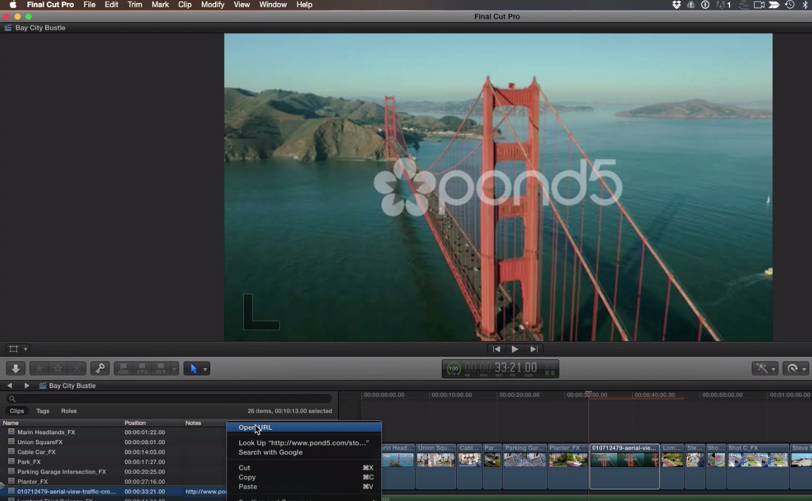Click the Retime speedometer icon
This screenshot has width=812, height=501.
click(793, 369)
